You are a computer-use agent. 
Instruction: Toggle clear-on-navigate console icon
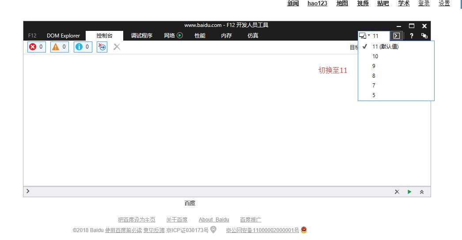point(102,47)
